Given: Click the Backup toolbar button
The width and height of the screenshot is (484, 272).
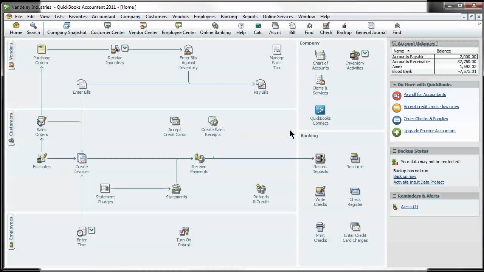Looking at the screenshot, I should tap(344, 29).
